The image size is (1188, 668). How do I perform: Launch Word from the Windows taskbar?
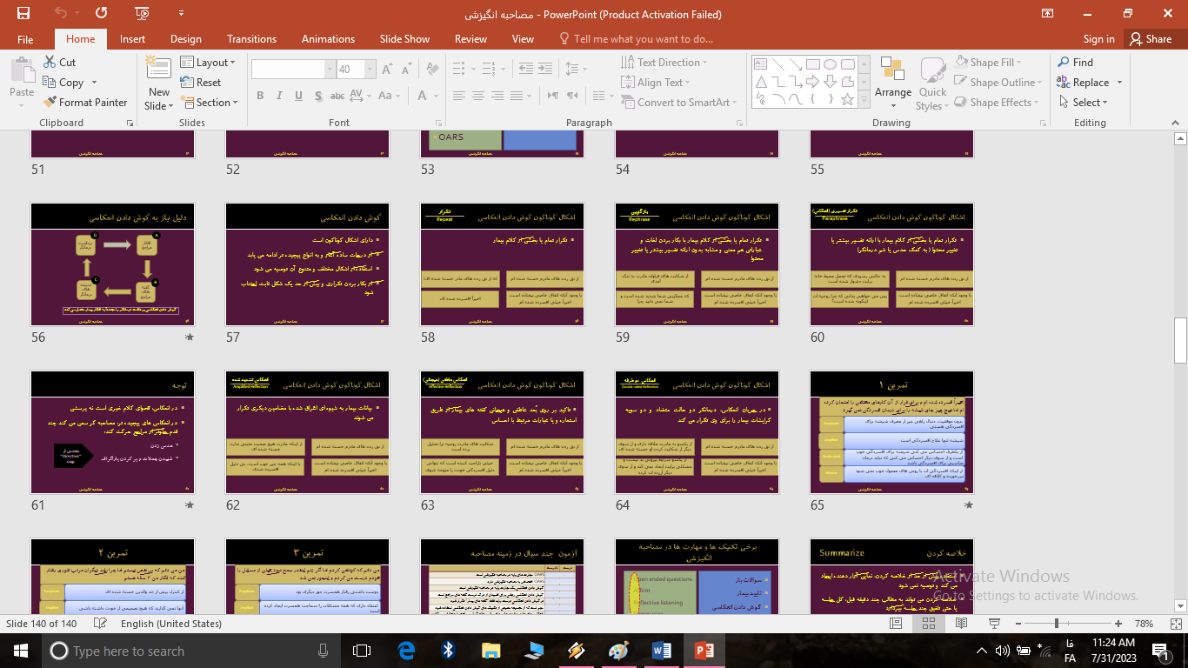[661, 651]
